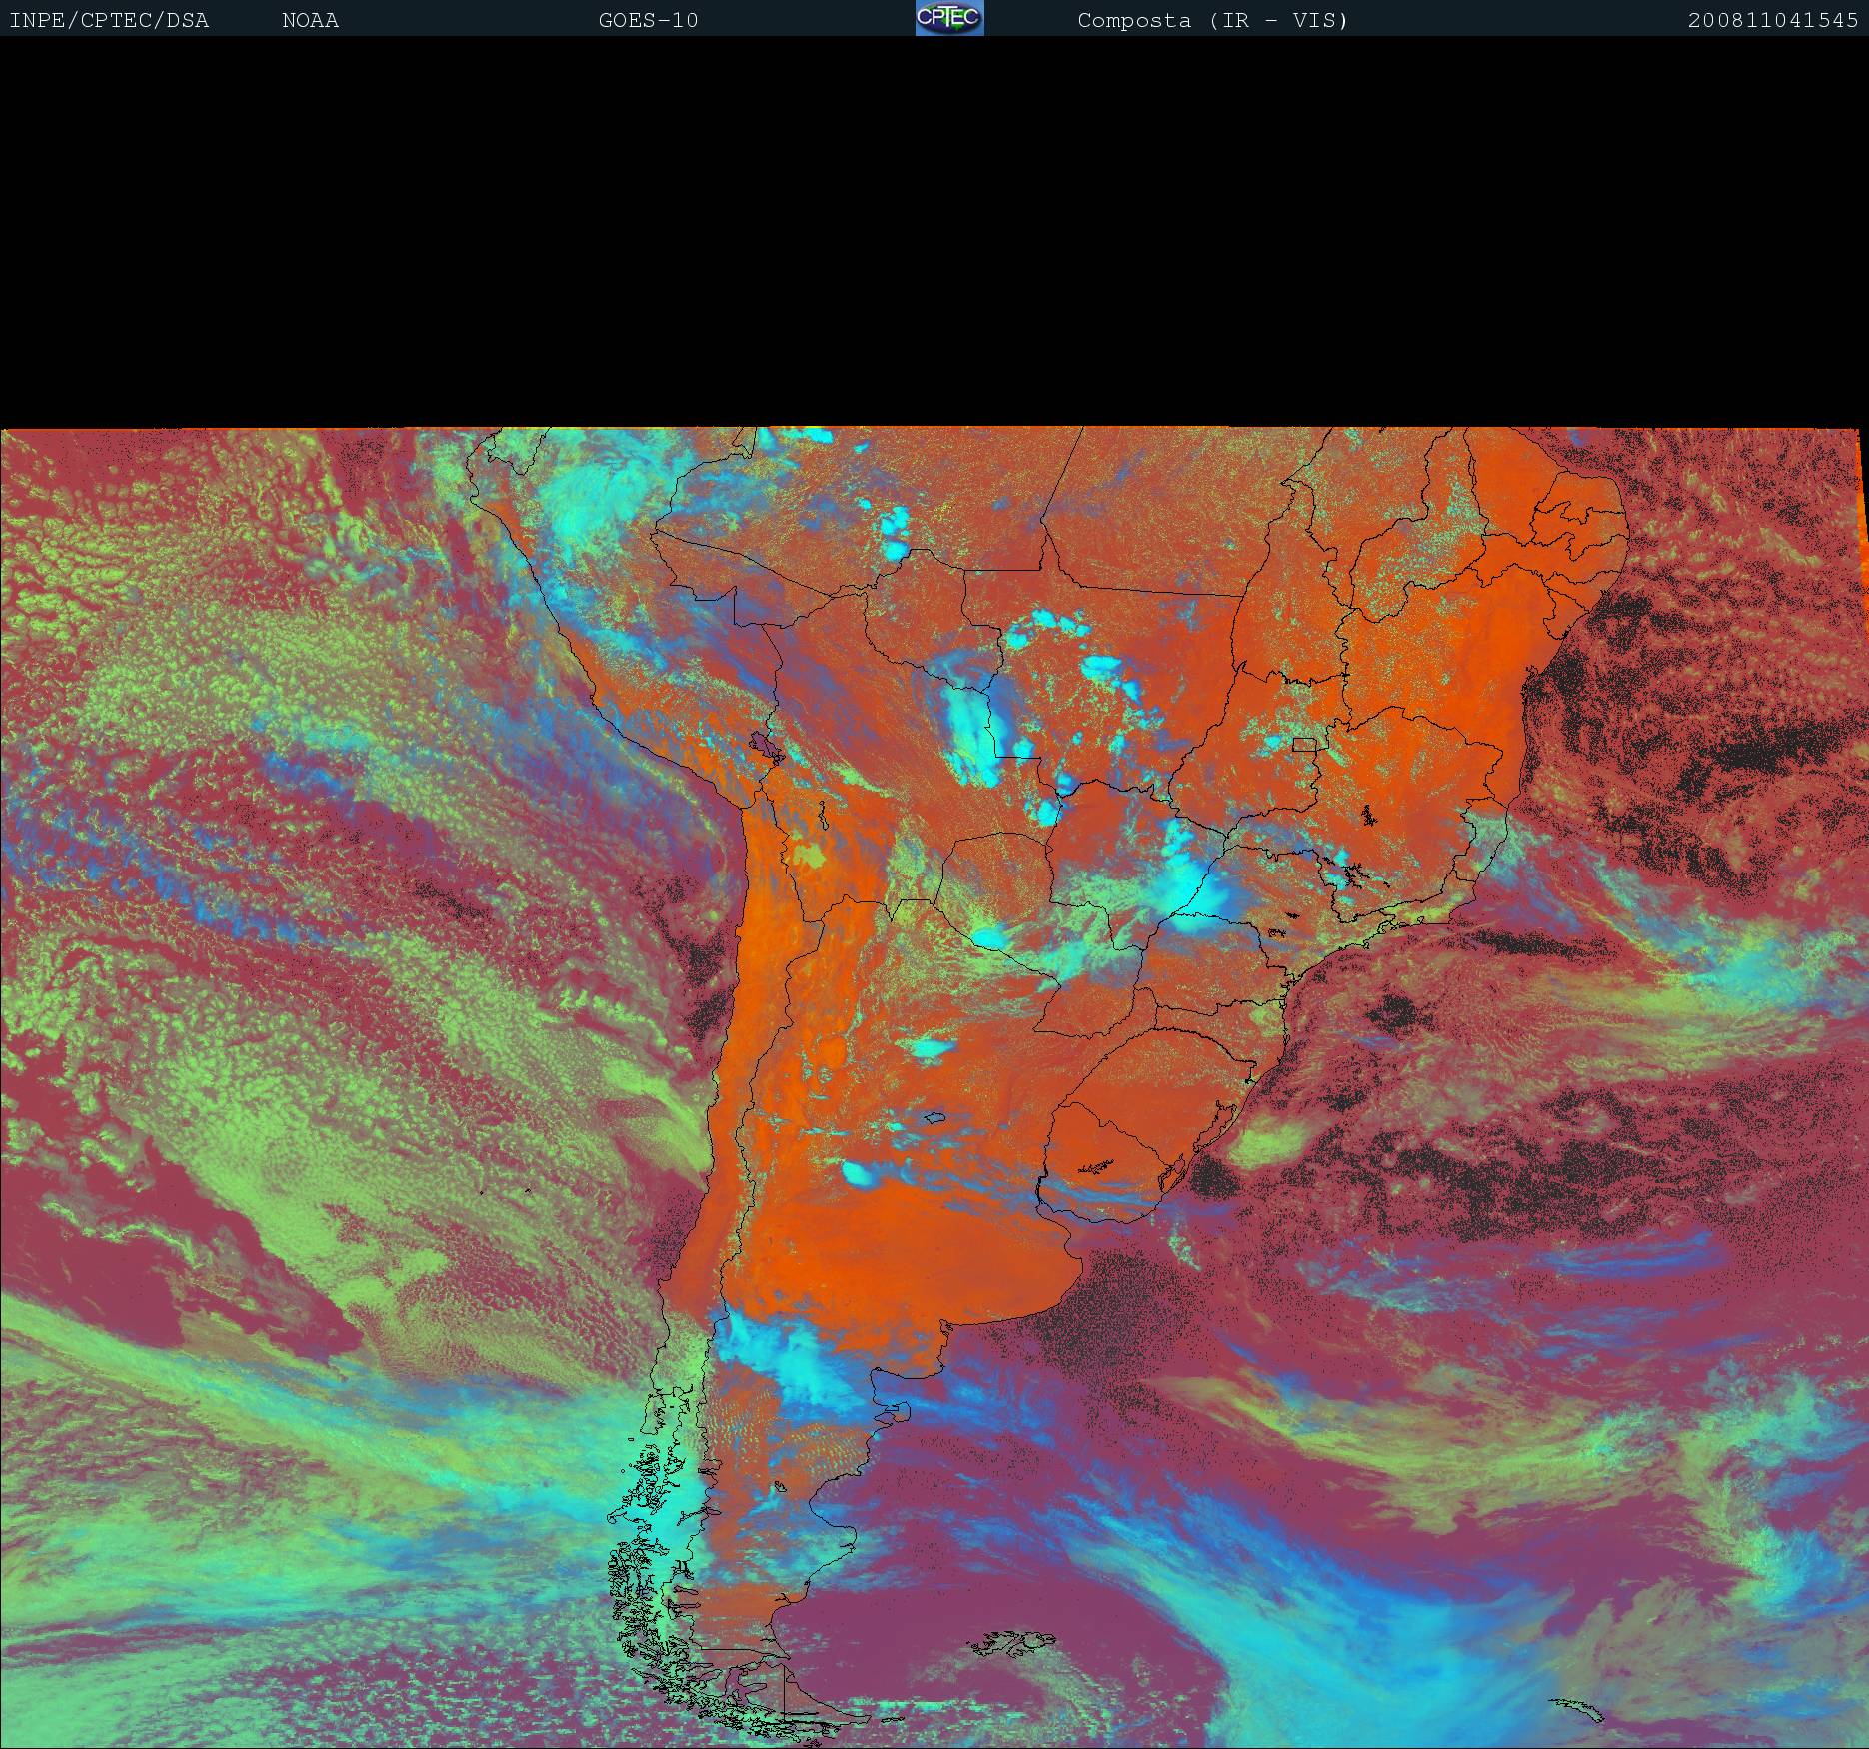Screen dimensions: 1869x1749
Task: Select the NOAA text in the header
Action: coord(310,20)
